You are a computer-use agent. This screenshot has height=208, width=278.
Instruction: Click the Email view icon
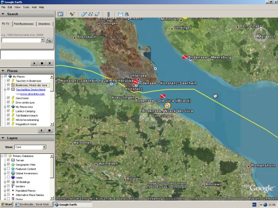coord(120,14)
